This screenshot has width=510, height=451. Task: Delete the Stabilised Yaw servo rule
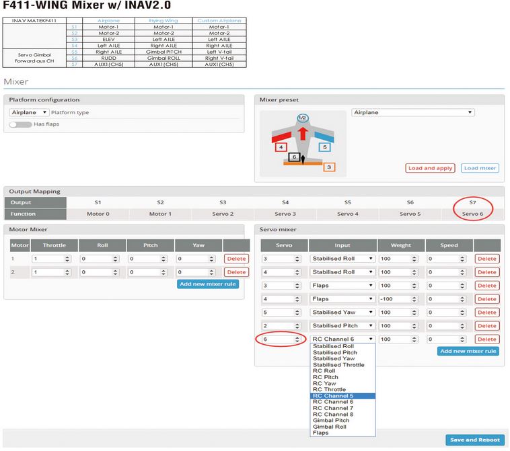tap(487, 313)
